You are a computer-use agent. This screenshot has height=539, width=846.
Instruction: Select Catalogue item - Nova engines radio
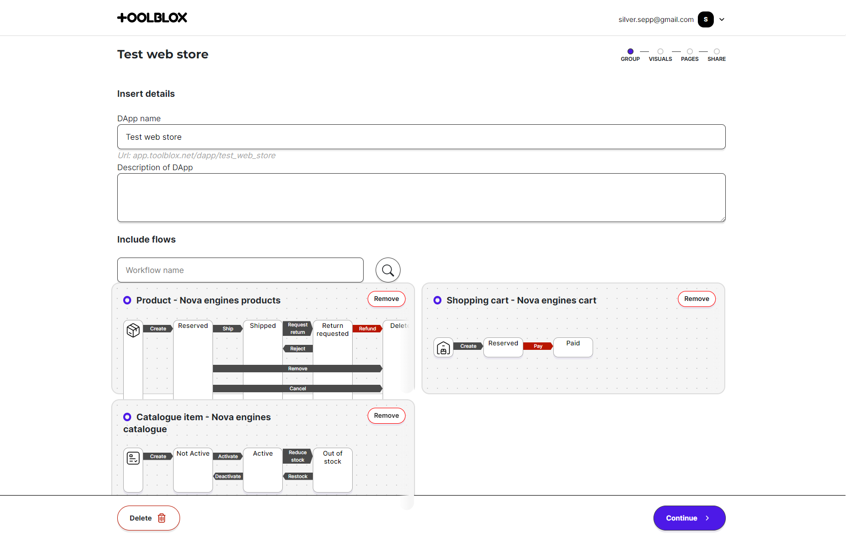point(127,417)
